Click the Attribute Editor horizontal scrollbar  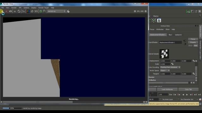[x=169, y=83]
